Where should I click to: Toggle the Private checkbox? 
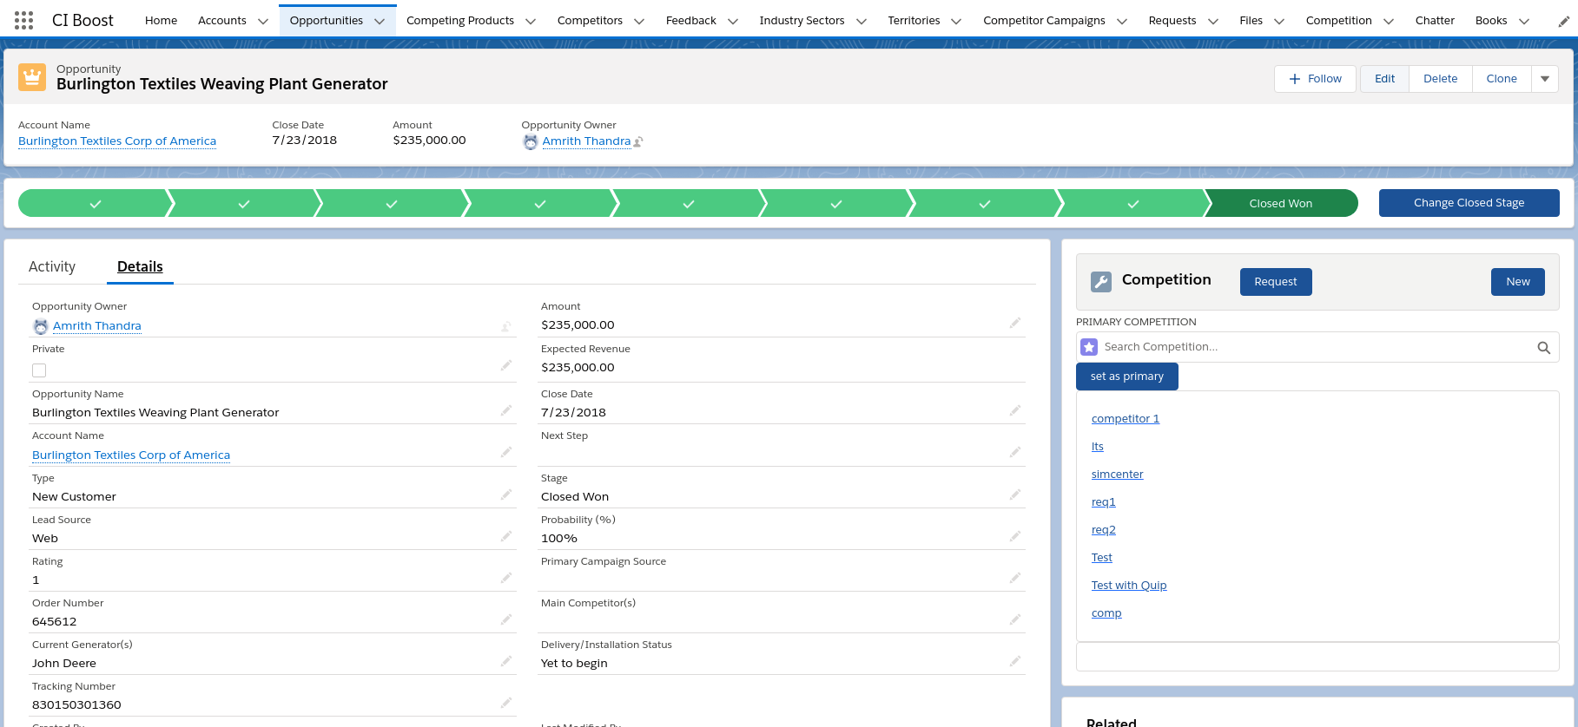click(x=39, y=370)
